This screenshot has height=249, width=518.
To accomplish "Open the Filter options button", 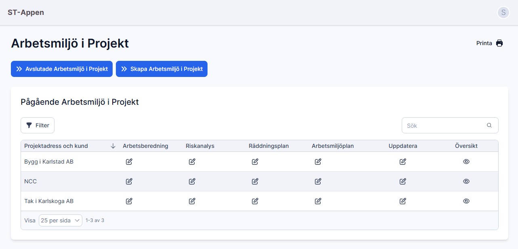I will click(x=38, y=125).
